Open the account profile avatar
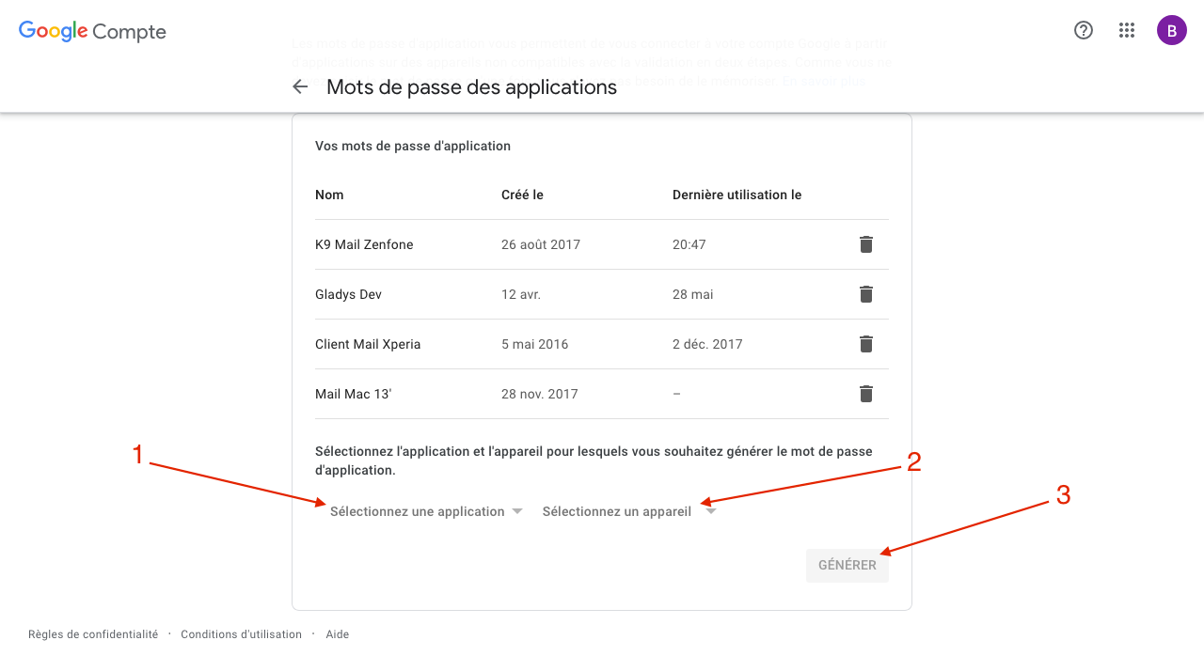The image size is (1204, 656). click(1172, 30)
